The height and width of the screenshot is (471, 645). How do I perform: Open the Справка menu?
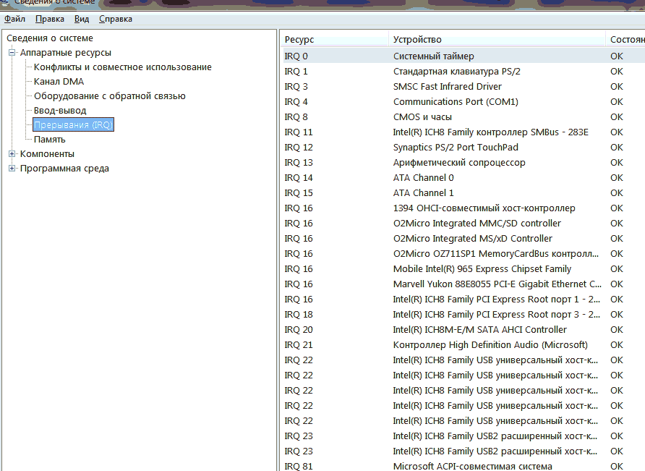(x=116, y=19)
